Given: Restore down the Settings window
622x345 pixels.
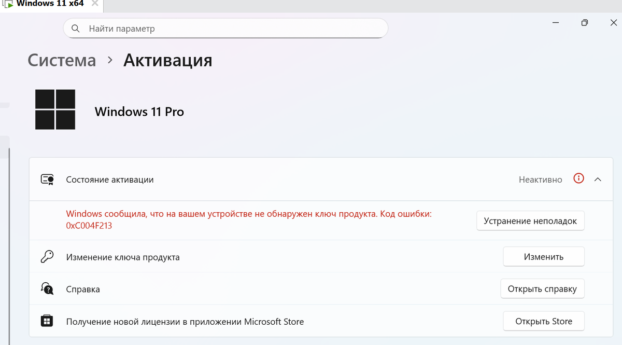Looking at the screenshot, I should pyautogui.click(x=585, y=23).
